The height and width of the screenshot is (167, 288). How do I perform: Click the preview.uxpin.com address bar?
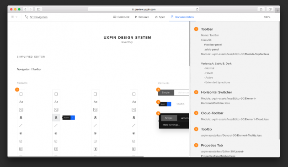[x=144, y=10]
